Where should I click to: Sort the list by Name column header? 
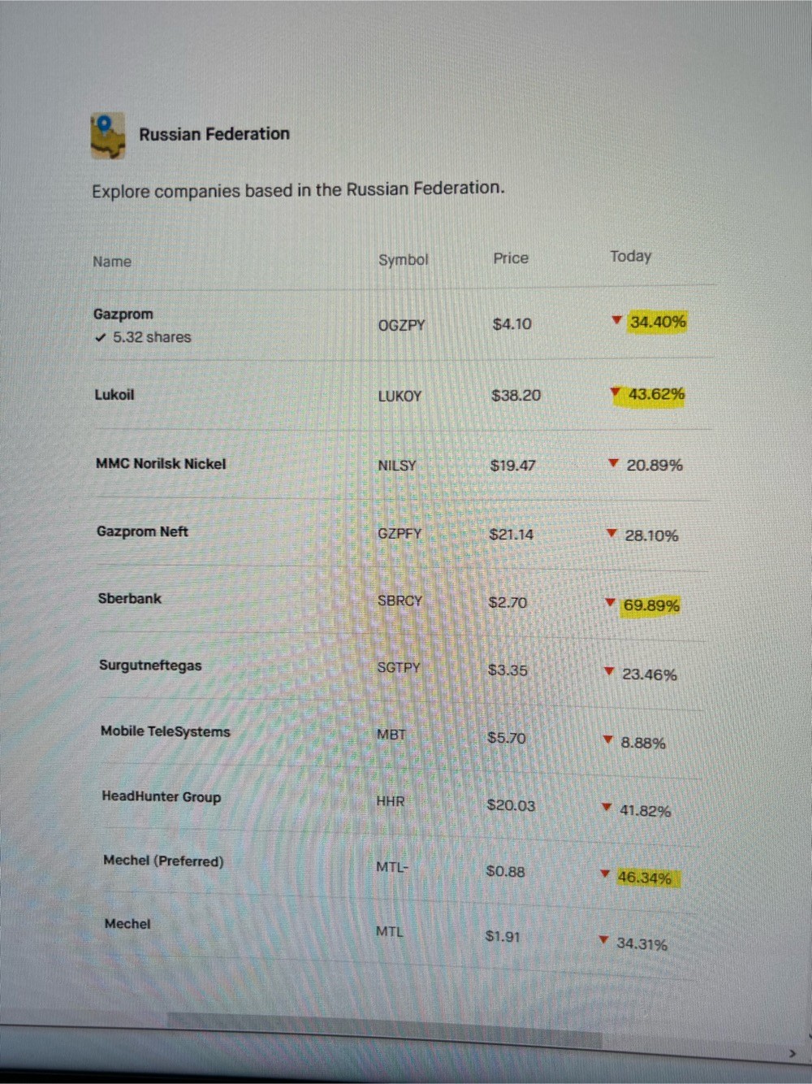pos(112,262)
